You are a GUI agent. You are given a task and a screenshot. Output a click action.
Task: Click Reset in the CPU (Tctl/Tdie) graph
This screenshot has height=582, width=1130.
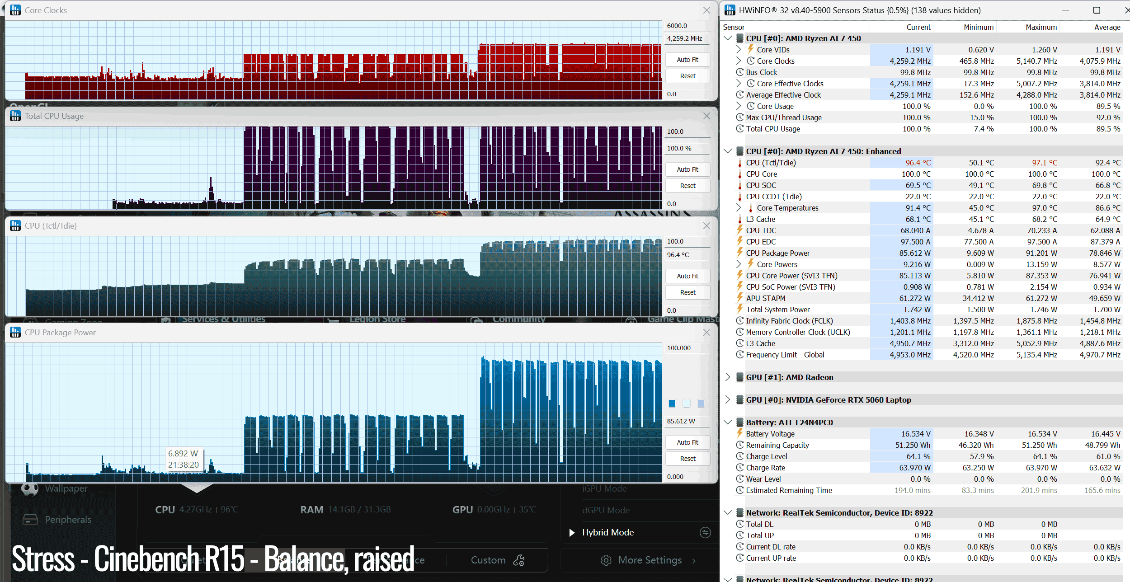click(x=687, y=292)
